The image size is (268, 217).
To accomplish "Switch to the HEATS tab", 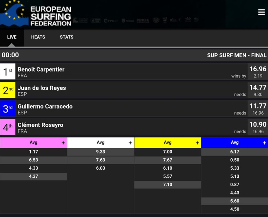I will [38, 37].
